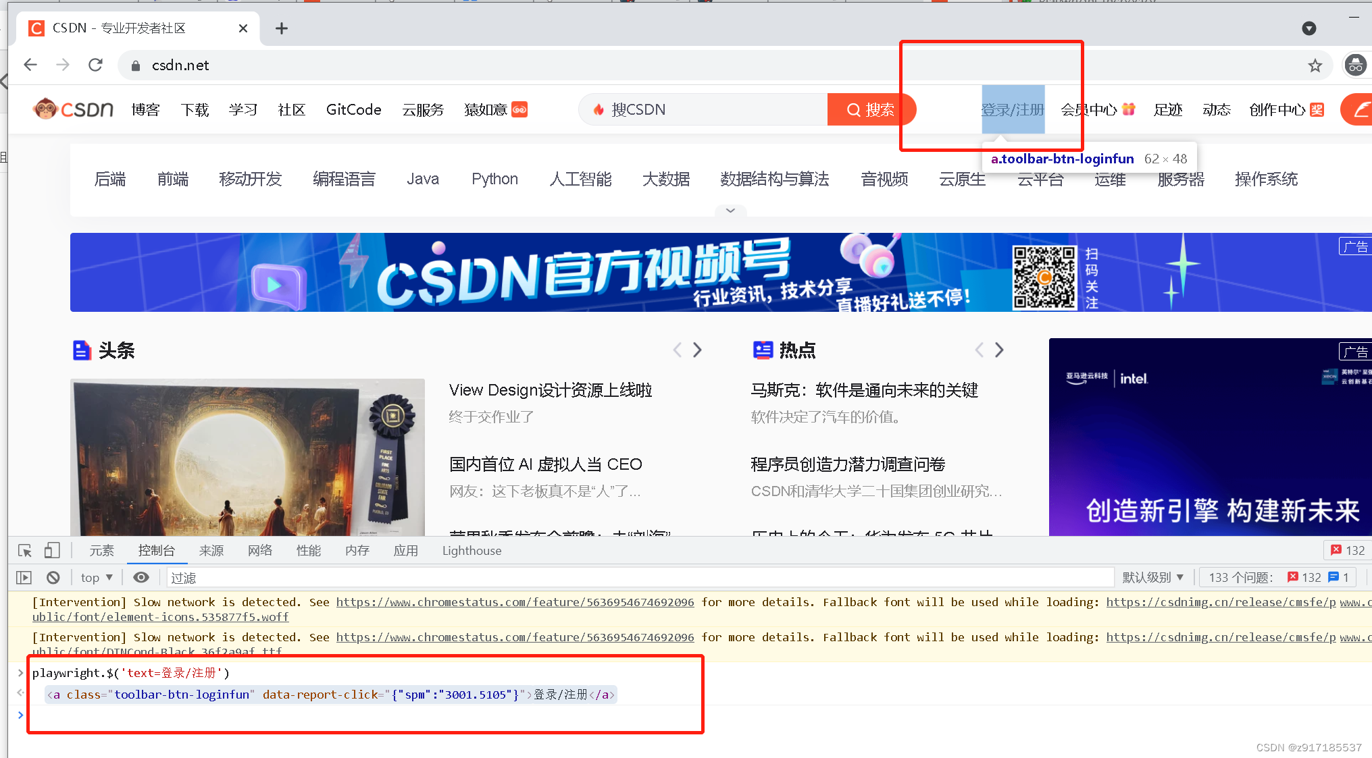Viewport: 1372px width, 758px height.
Task: Switch to DevTools 网络 tab
Action: (x=260, y=551)
